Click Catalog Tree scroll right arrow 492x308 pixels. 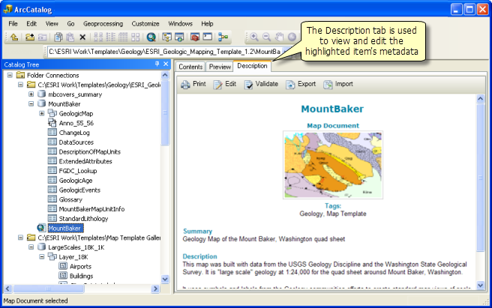(155, 289)
